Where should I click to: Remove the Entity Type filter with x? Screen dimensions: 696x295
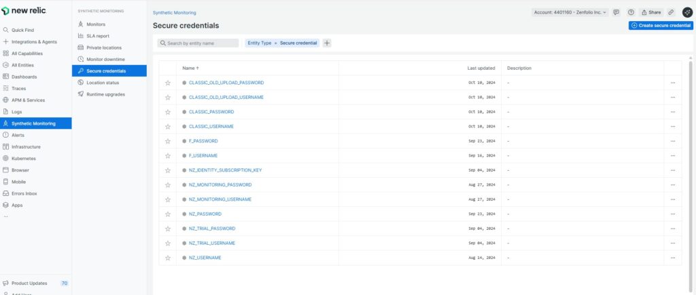coord(275,43)
